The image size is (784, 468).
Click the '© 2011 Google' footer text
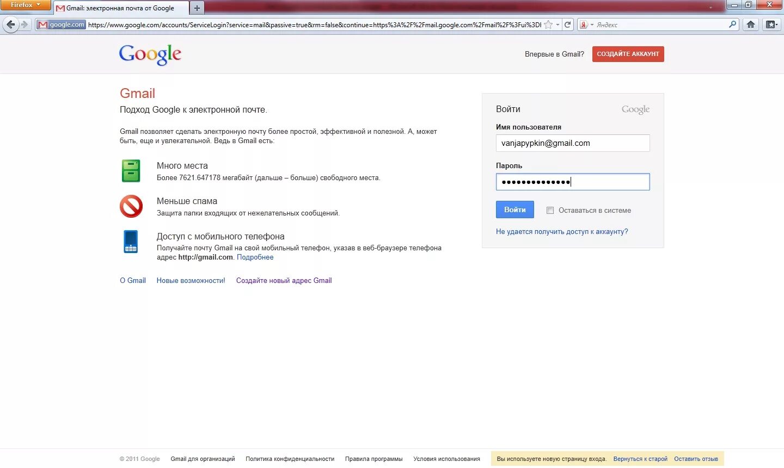tap(140, 459)
